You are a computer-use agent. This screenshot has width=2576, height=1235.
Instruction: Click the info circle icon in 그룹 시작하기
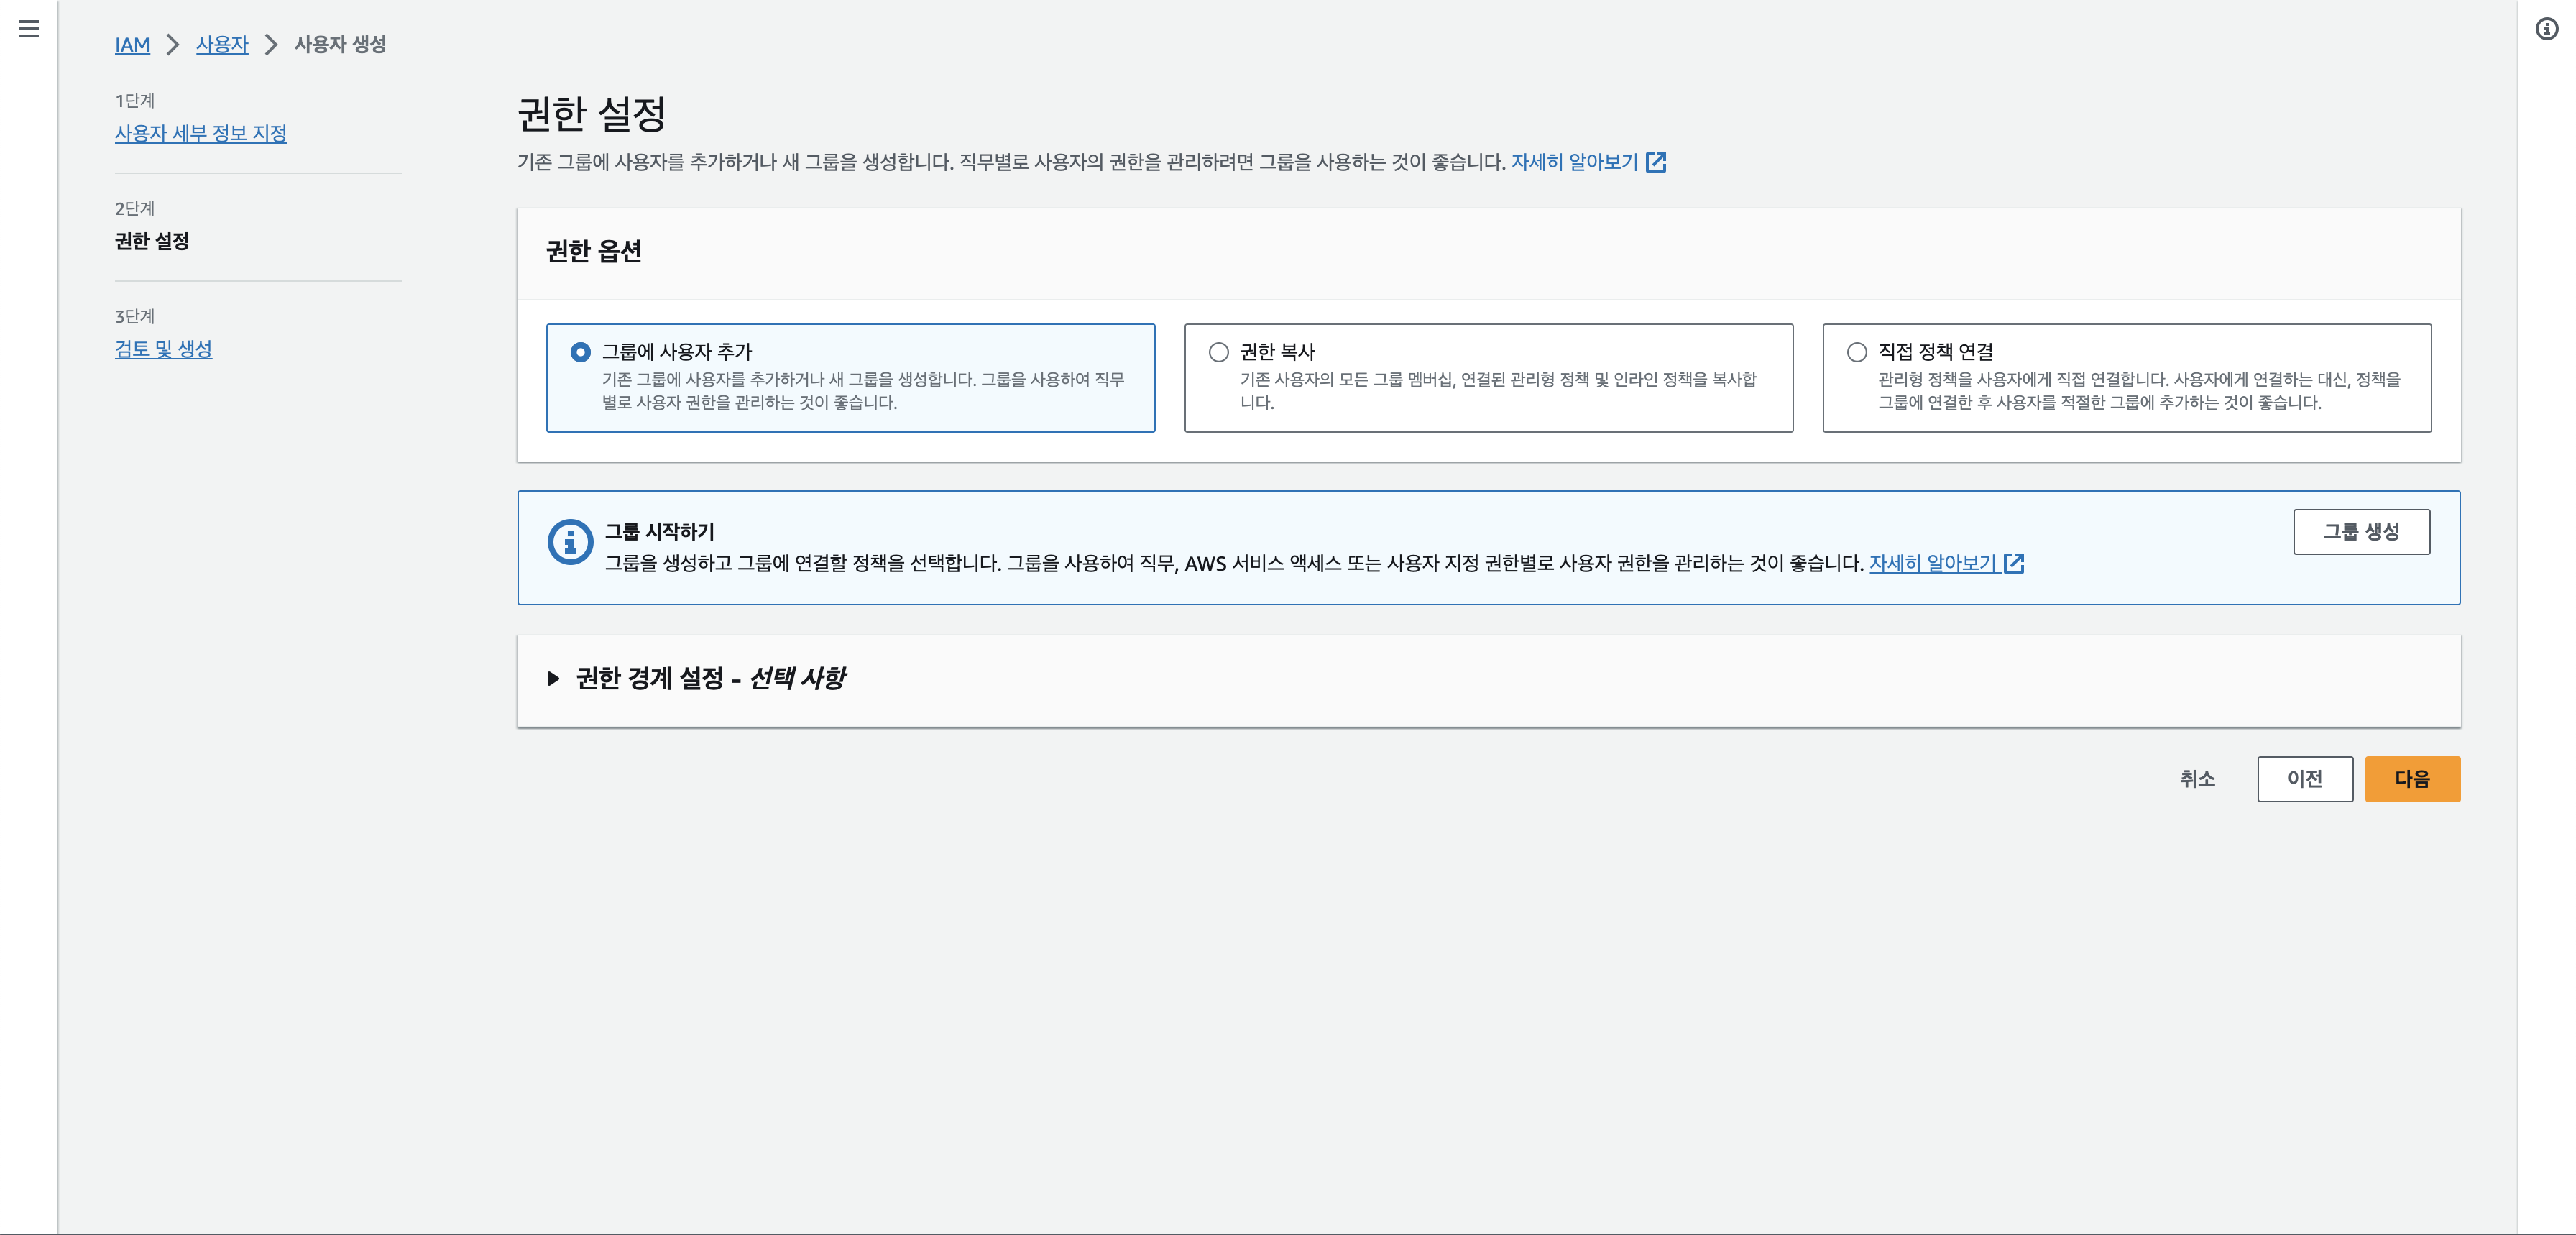pyautogui.click(x=570, y=542)
